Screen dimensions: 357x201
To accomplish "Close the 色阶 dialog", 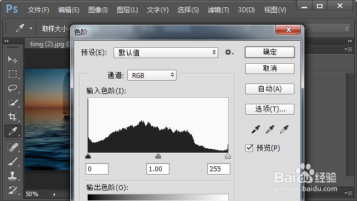I will pyautogui.click(x=288, y=30).
